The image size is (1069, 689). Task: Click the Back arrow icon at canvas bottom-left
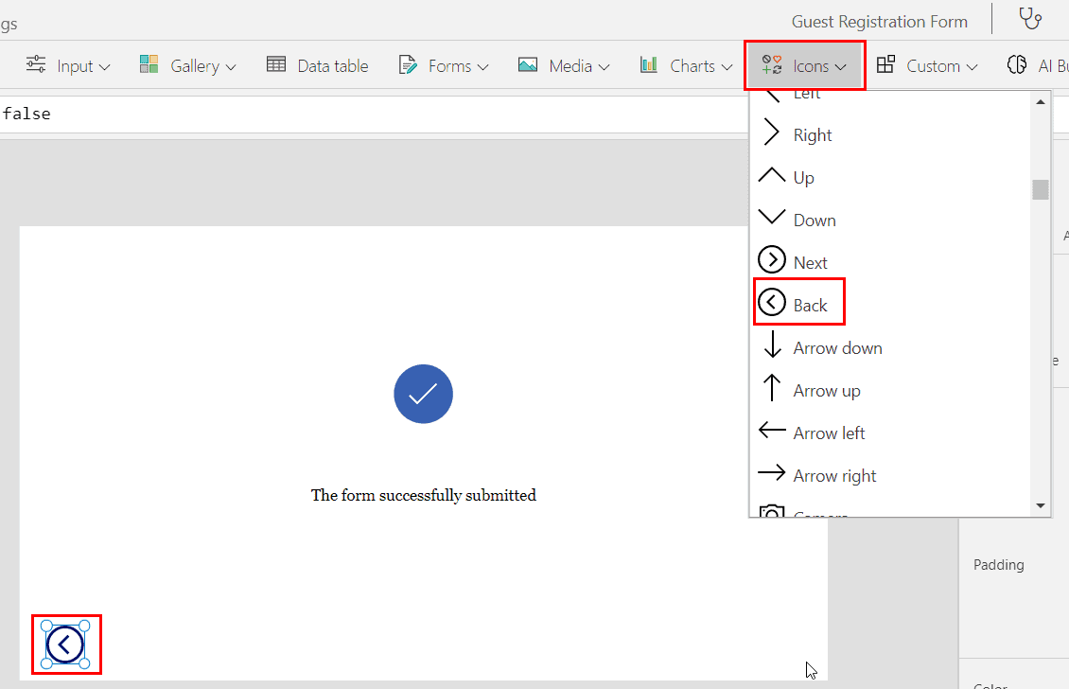(65, 644)
